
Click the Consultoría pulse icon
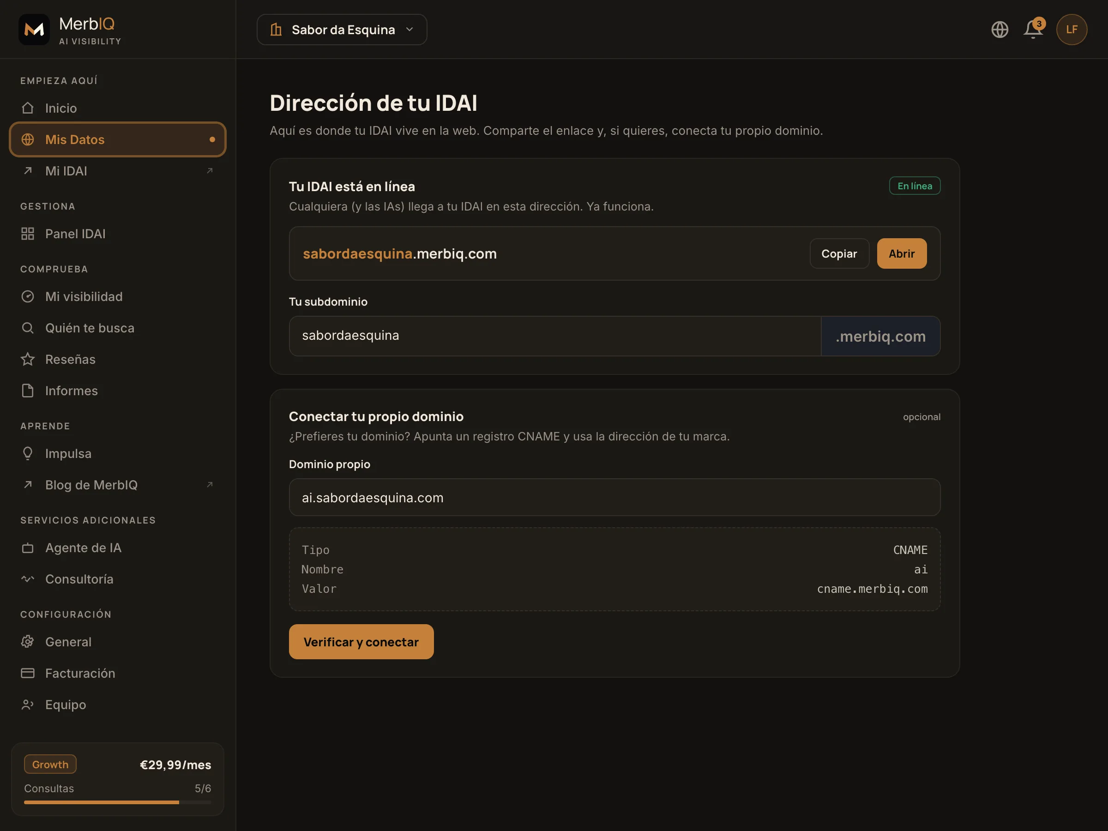pyautogui.click(x=28, y=579)
